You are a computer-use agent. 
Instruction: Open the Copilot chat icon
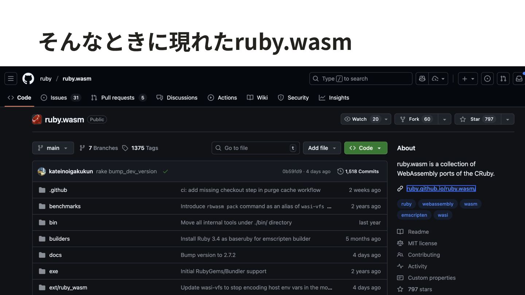(422, 79)
